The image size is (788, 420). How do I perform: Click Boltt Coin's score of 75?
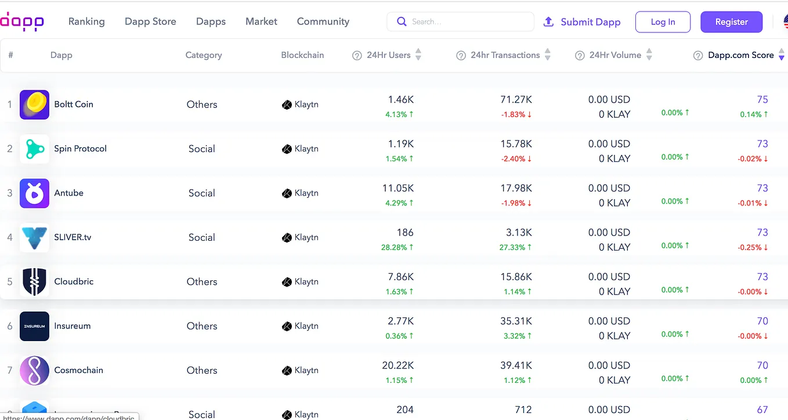(x=762, y=100)
